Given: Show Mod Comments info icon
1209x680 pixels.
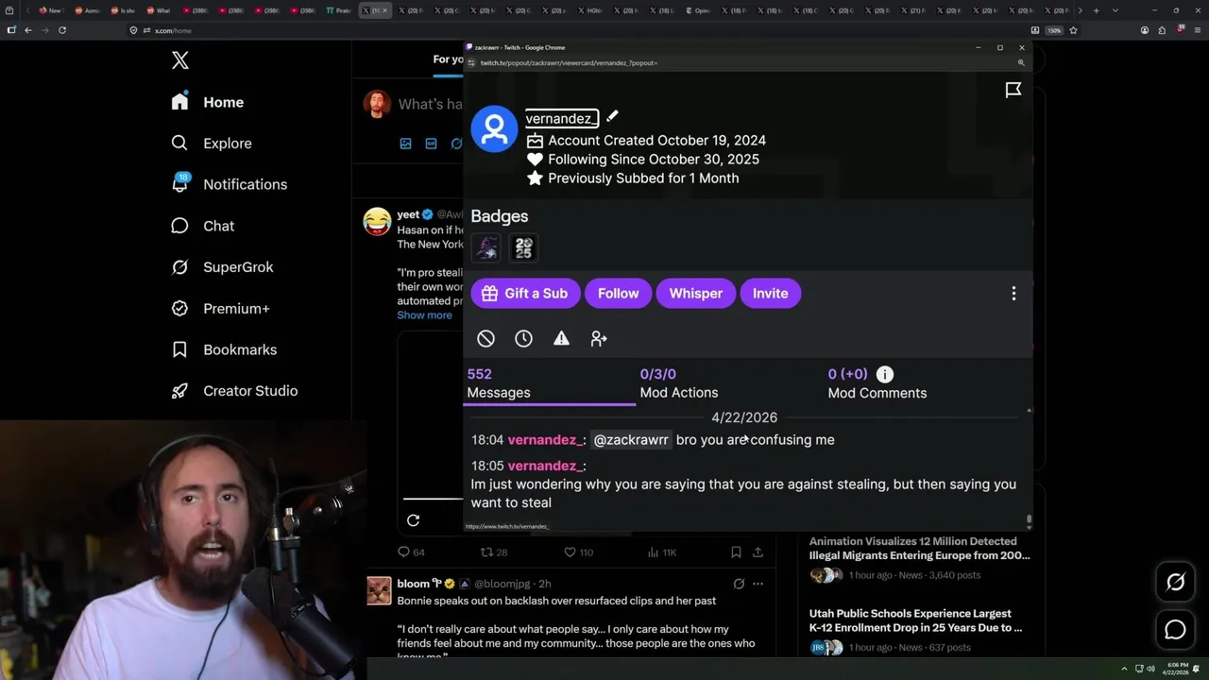Looking at the screenshot, I should point(885,374).
